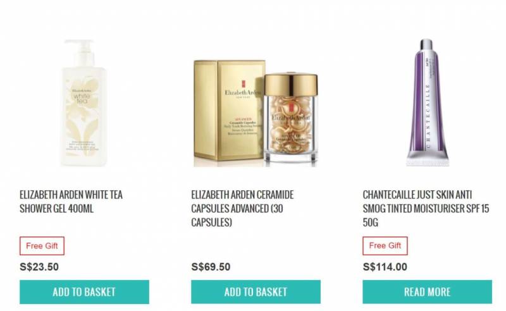This screenshot has width=506, height=311.
Task: Click Read More for Chantecaille moisturiser
Action: (428, 291)
